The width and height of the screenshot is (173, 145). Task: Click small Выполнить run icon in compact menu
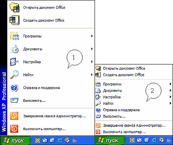[98, 116]
